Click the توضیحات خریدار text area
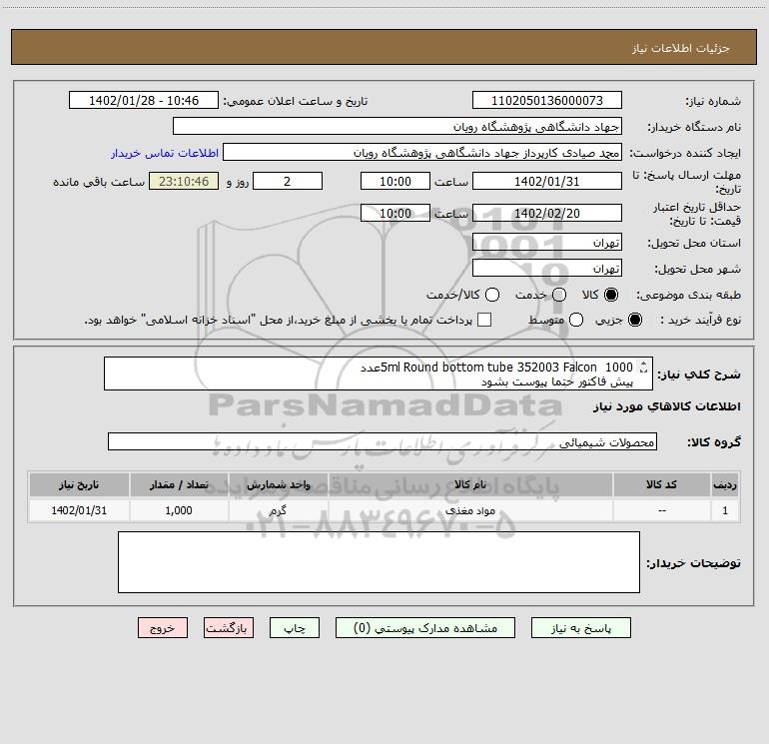The height and width of the screenshot is (744, 769). pyautogui.click(x=379, y=562)
